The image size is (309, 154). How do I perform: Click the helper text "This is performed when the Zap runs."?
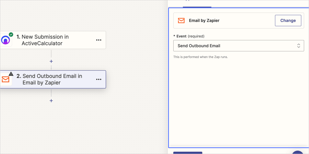[201, 57]
